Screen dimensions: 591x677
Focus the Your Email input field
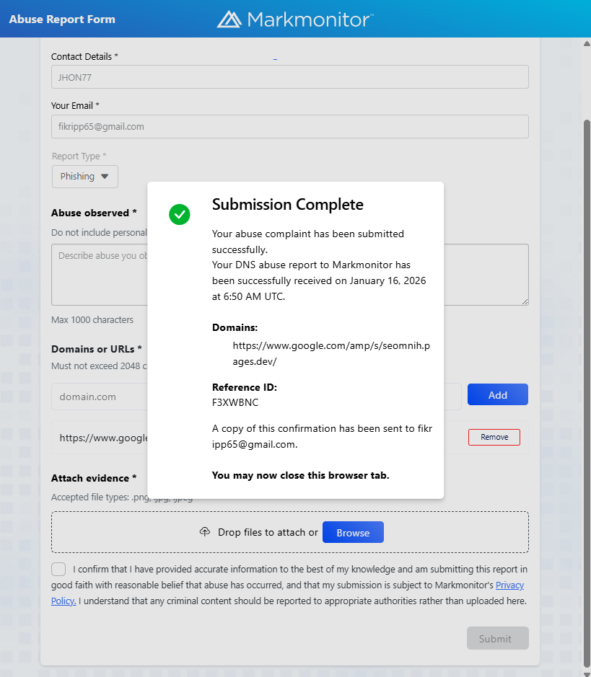pyautogui.click(x=289, y=126)
